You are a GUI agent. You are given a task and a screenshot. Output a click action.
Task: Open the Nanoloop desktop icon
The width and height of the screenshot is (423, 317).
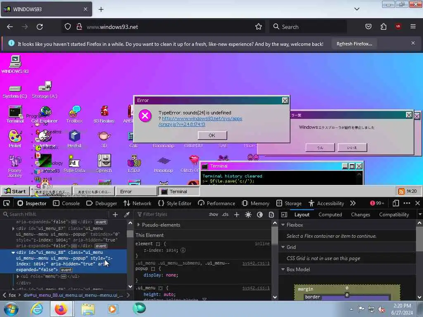point(164,163)
